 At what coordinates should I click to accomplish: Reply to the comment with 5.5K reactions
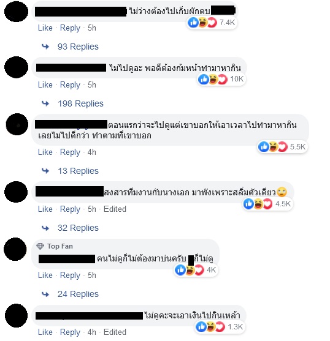point(70,152)
